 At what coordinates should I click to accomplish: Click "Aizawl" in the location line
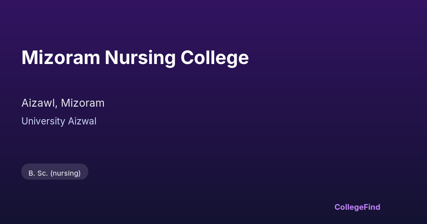pos(38,103)
